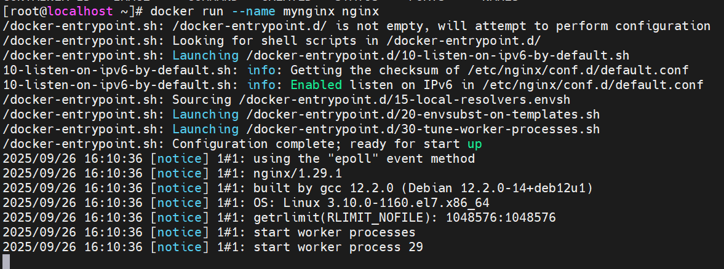Click the blue "--name" flag in the docker command
Screen dimensions: 724x269
[254, 12]
